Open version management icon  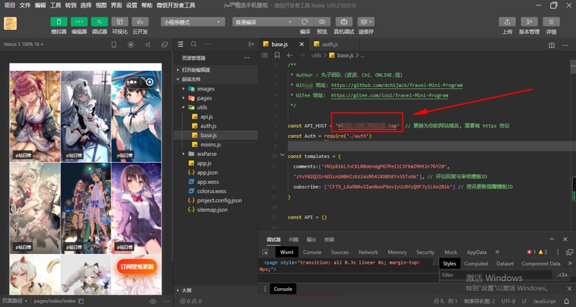[529, 22]
